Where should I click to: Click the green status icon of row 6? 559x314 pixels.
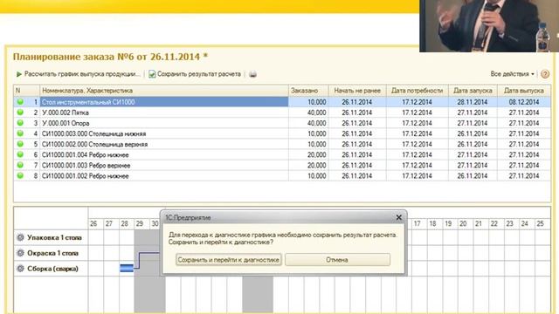pos(20,154)
